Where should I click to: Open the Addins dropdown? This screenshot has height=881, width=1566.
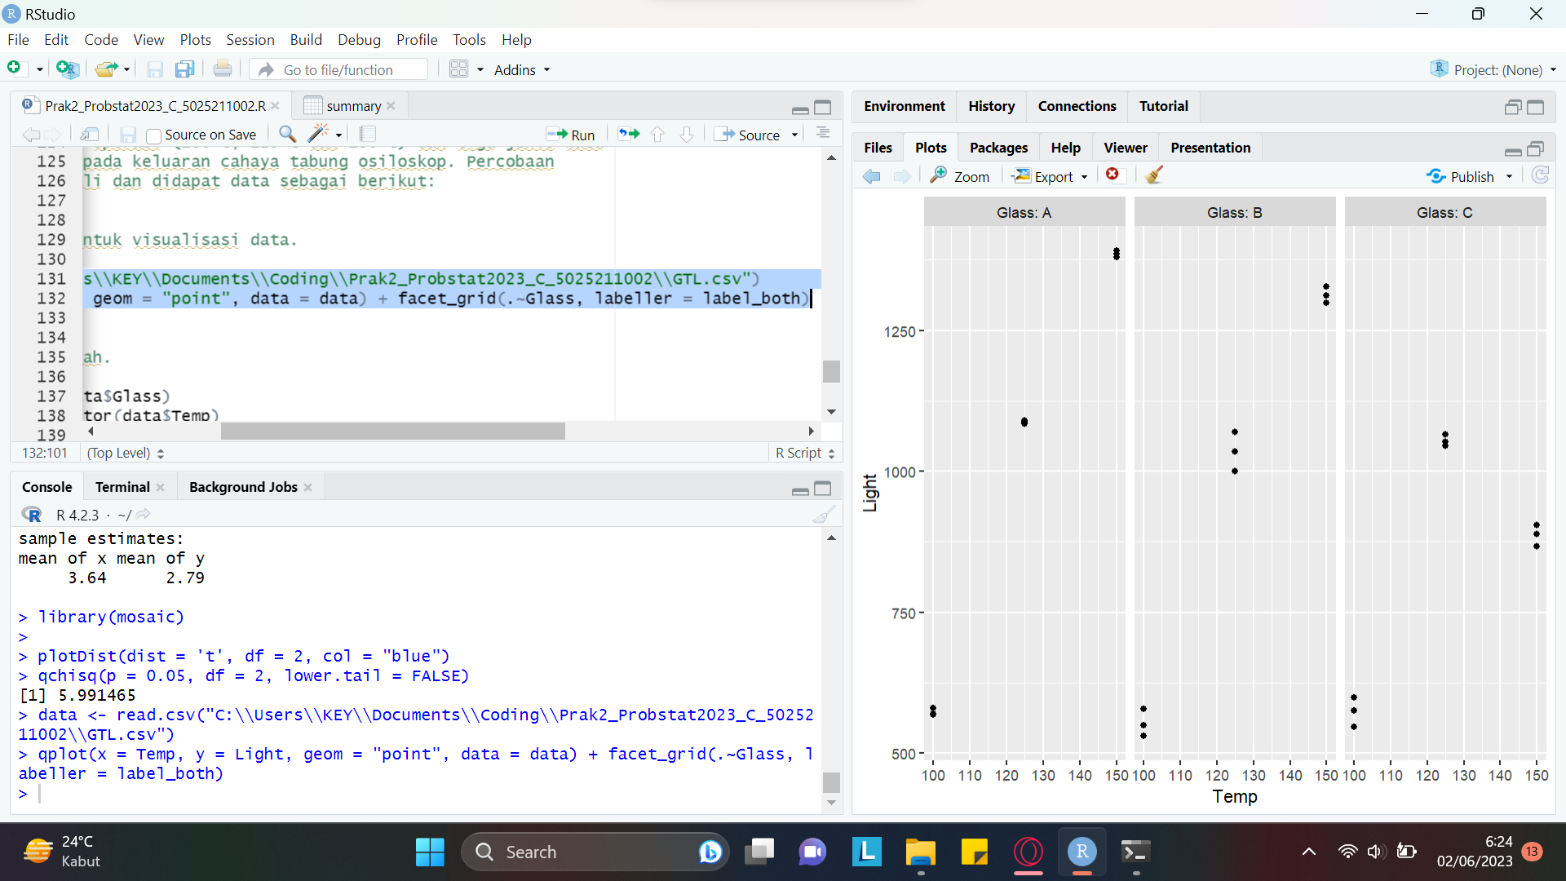(522, 69)
